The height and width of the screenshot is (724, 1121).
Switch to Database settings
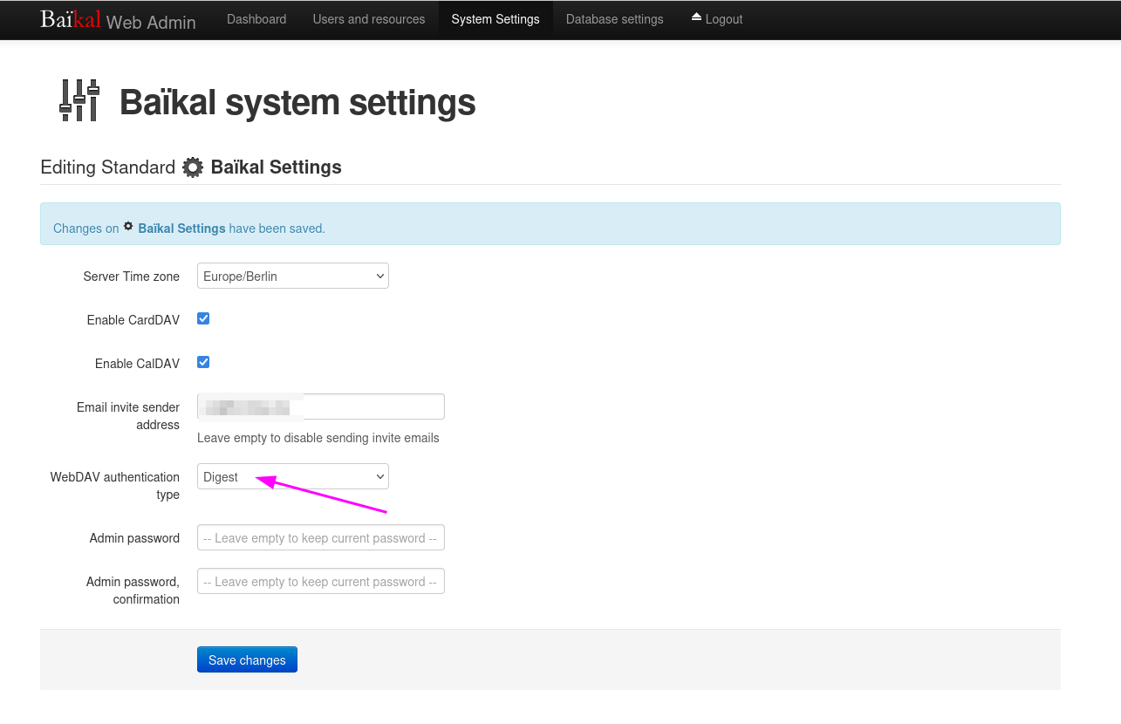point(614,19)
